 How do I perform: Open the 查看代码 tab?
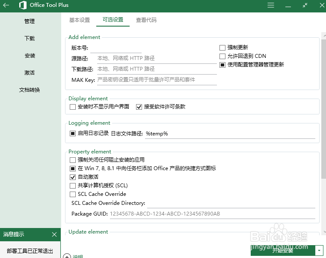coord(146,20)
